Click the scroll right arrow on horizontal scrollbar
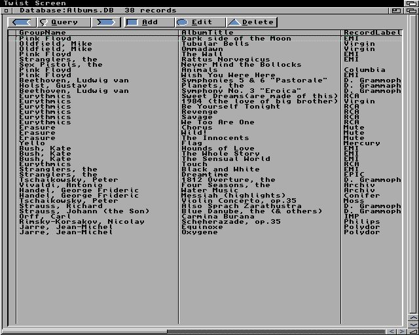 click(x=401, y=332)
